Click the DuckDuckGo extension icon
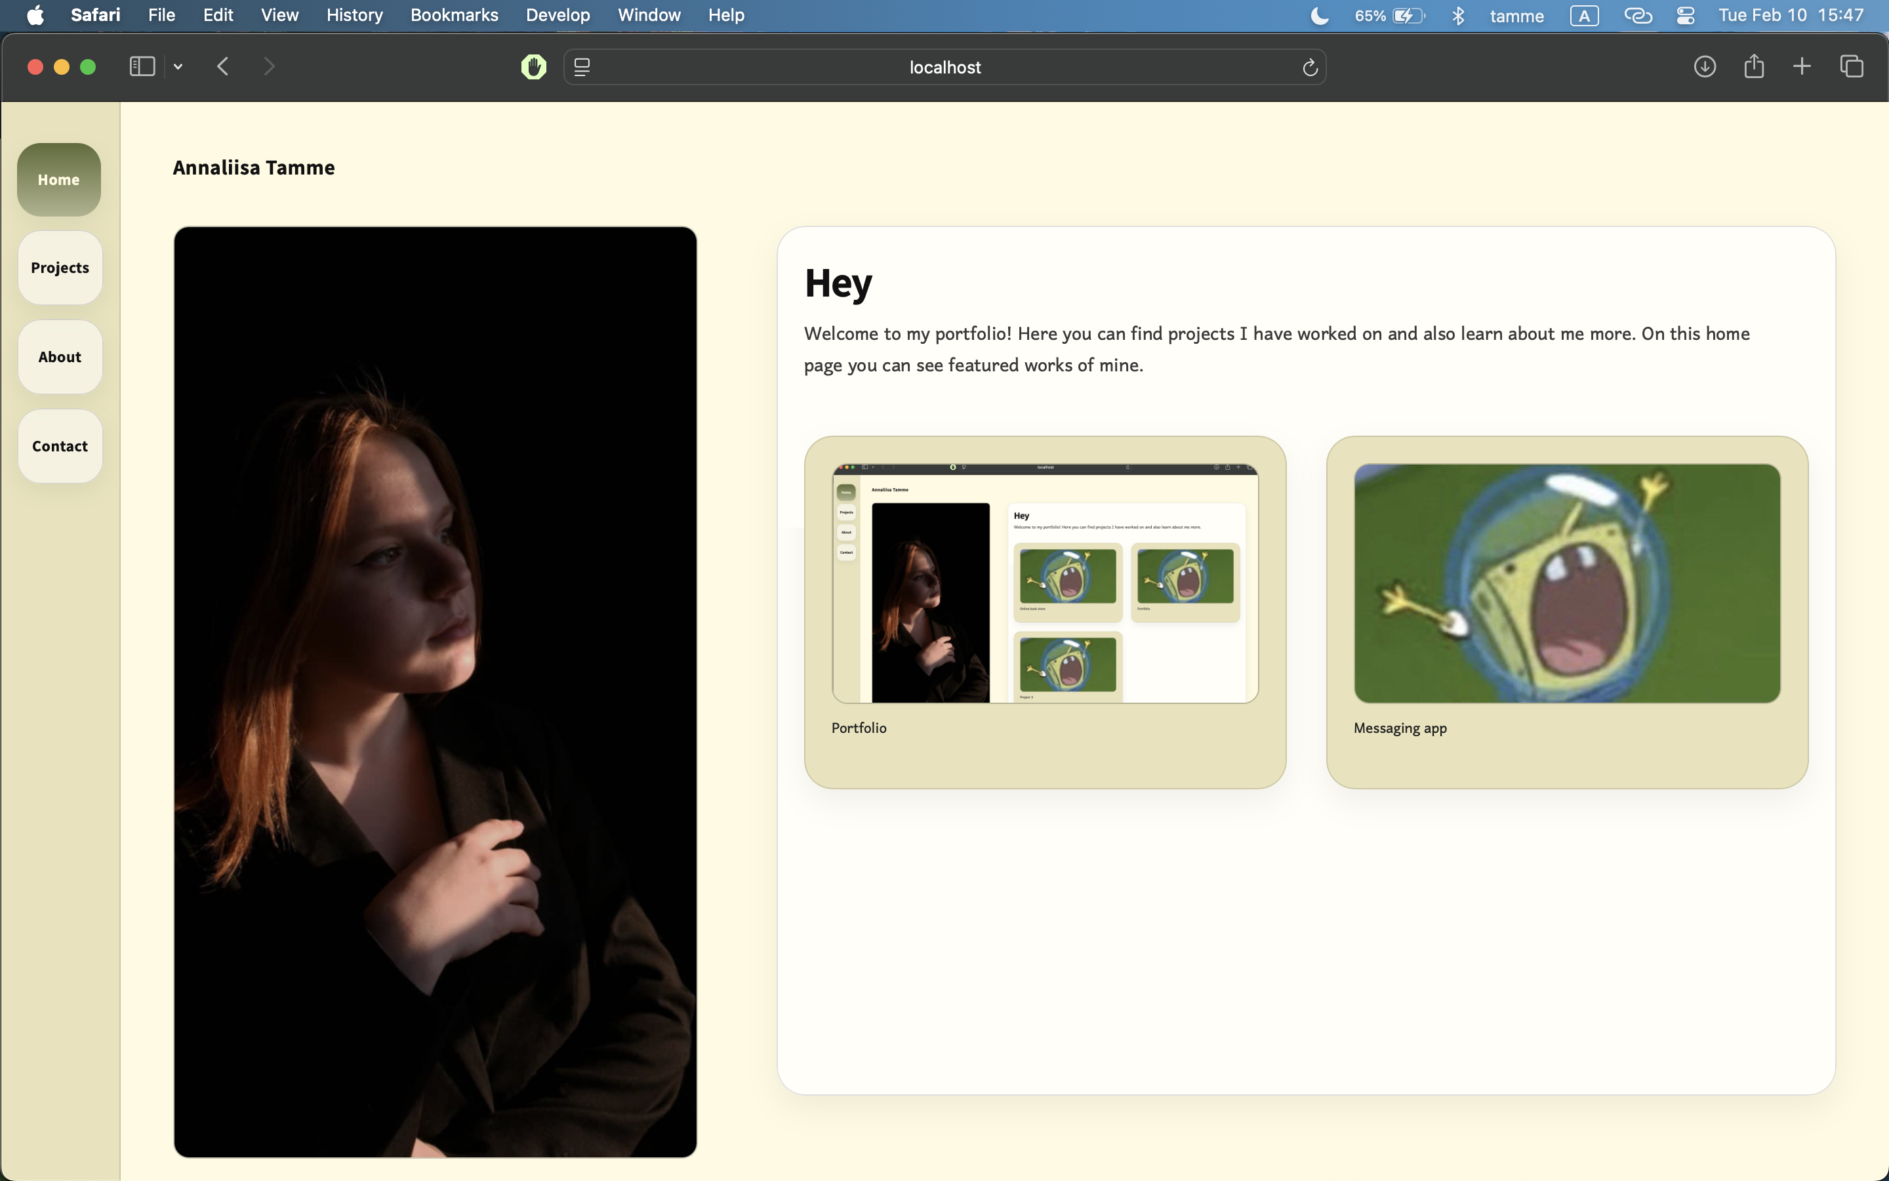Screen dimensions: 1889x1181 coord(534,66)
